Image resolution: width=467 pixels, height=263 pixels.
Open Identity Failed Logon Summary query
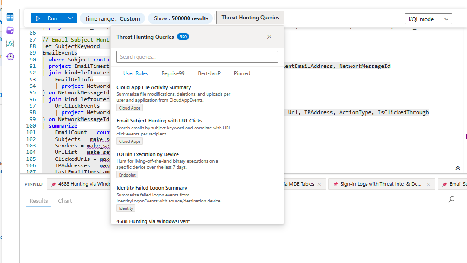(151, 188)
